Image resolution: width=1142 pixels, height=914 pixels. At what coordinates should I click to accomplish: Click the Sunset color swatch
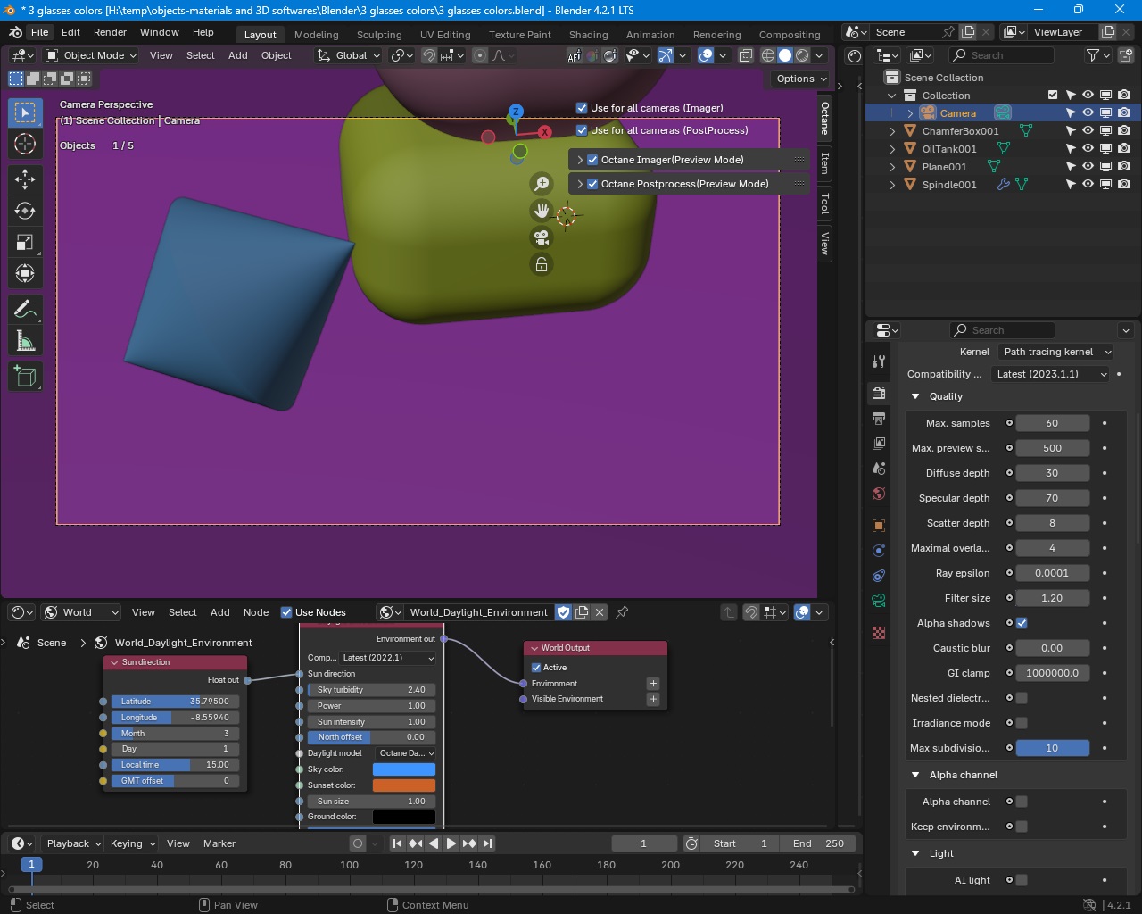[404, 785]
